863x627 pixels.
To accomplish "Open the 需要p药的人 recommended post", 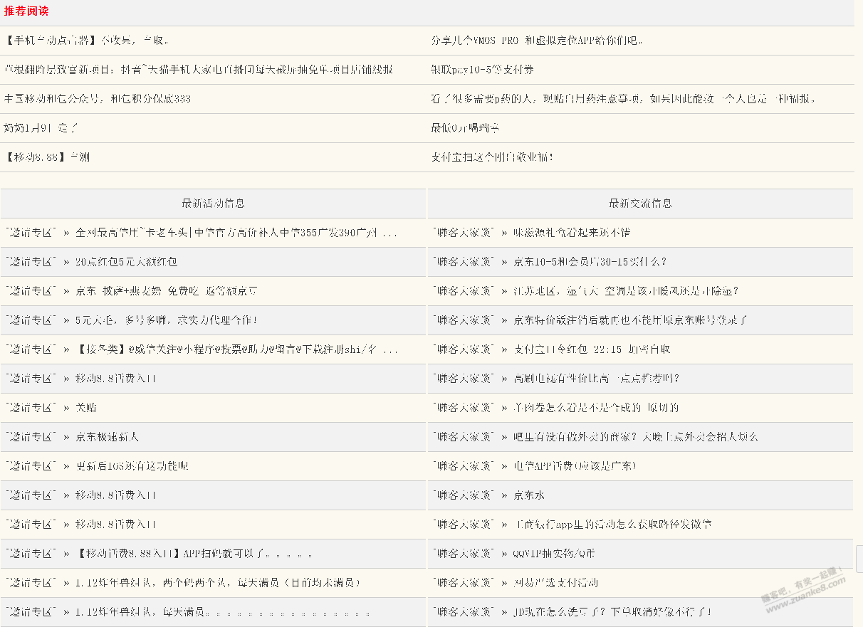I will (x=623, y=99).
